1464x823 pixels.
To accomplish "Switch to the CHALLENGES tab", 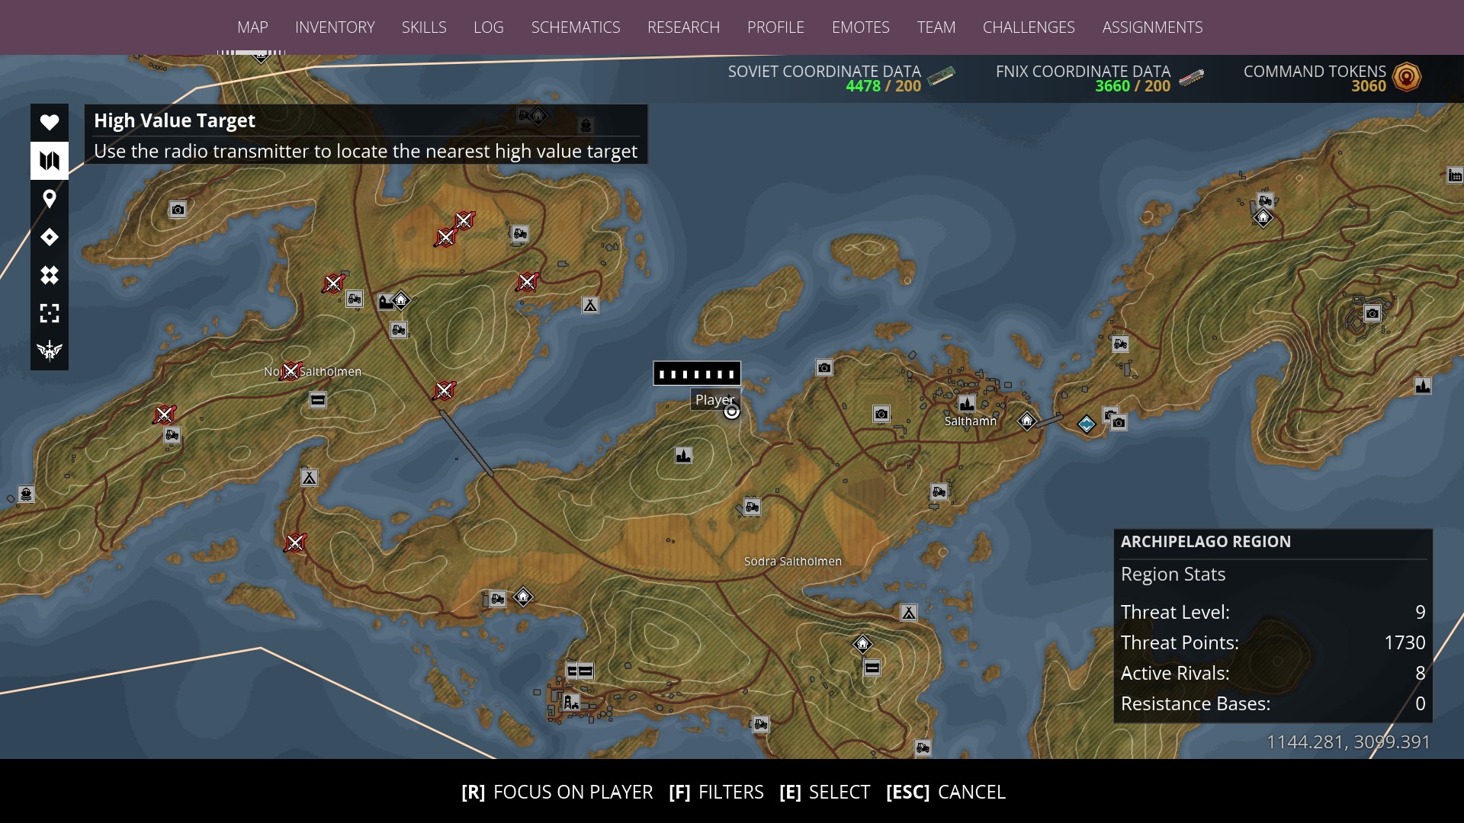I will click(1029, 27).
